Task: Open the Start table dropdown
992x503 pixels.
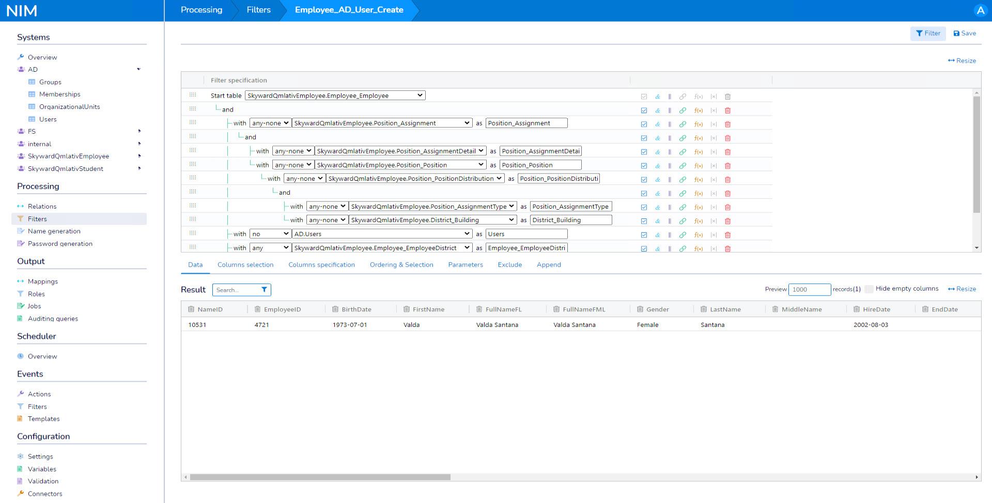Action: pyautogui.click(x=335, y=95)
